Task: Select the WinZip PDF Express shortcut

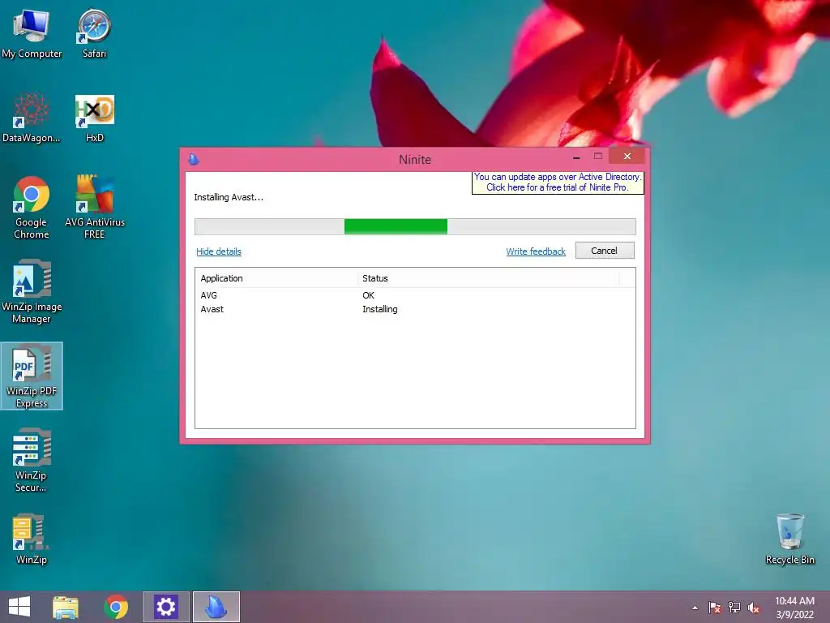Action: (x=32, y=376)
